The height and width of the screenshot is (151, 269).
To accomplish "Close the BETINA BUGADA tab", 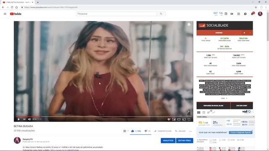I will (33, 3).
